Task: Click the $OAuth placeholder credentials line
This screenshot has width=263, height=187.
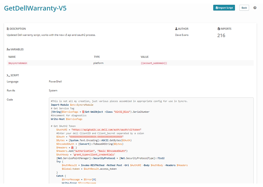Action: 90,137
